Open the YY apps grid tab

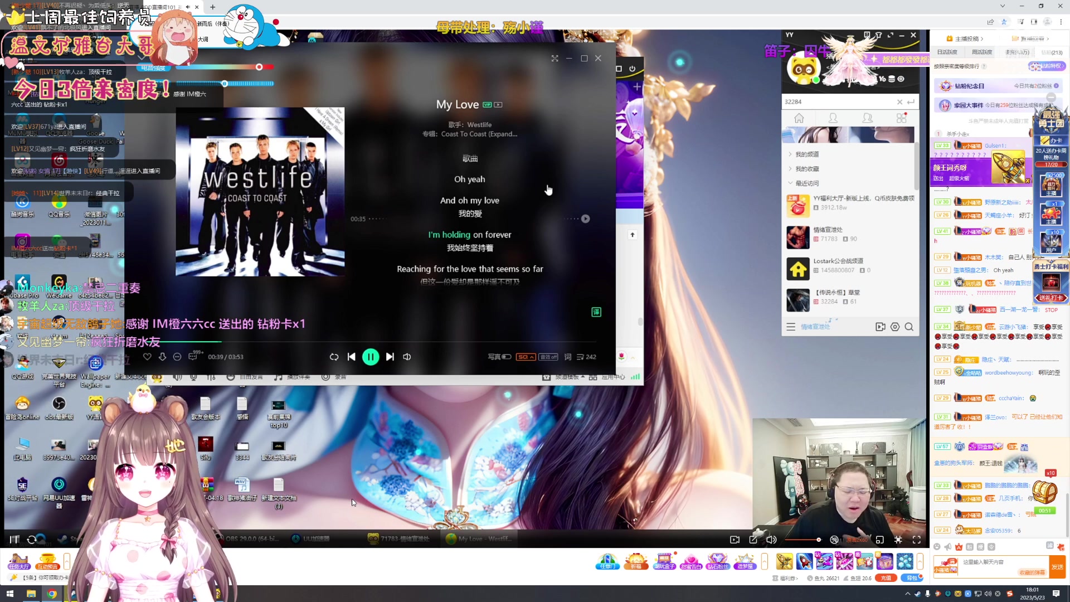[x=902, y=118]
